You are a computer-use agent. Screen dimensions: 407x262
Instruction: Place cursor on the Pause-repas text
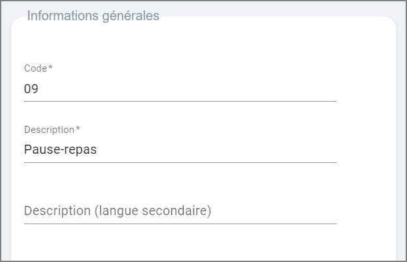60,150
